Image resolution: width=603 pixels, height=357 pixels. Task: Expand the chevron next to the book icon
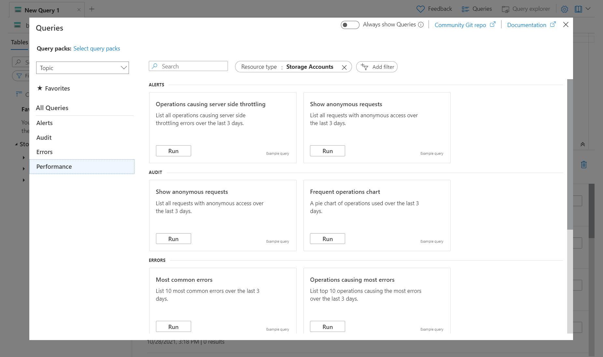click(x=588, y=9)
